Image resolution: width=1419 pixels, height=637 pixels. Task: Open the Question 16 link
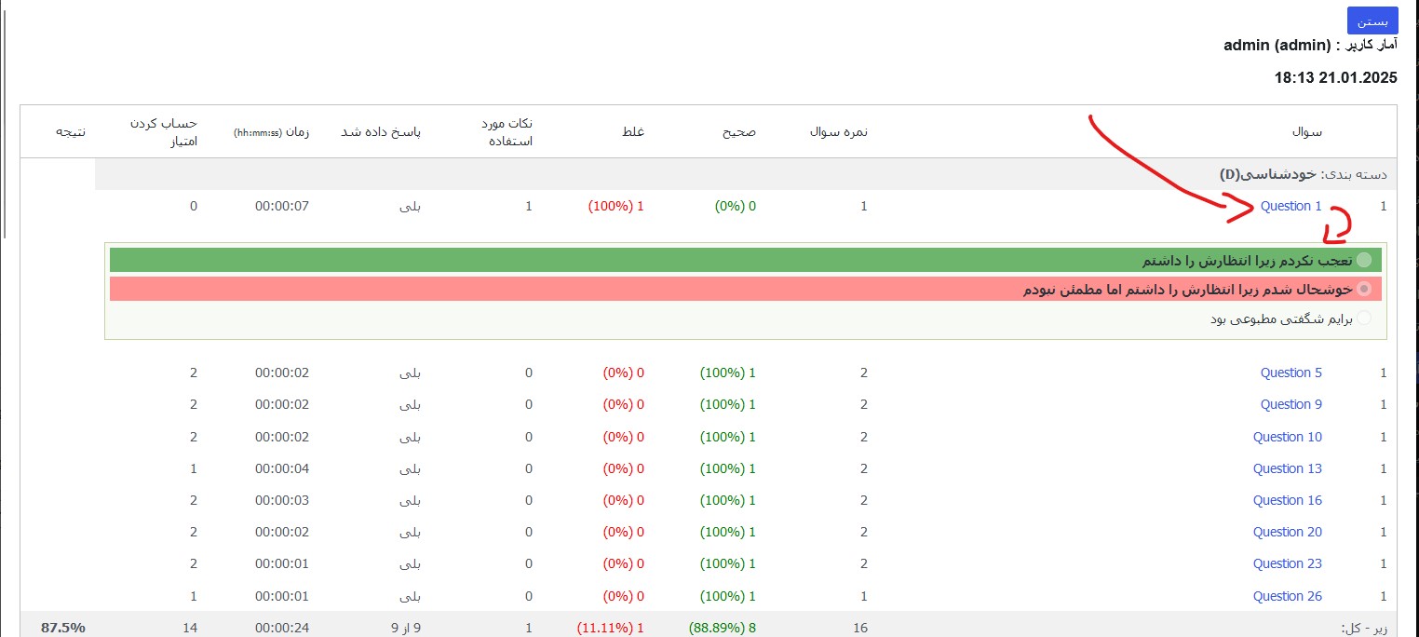[x=1287, y=500]
